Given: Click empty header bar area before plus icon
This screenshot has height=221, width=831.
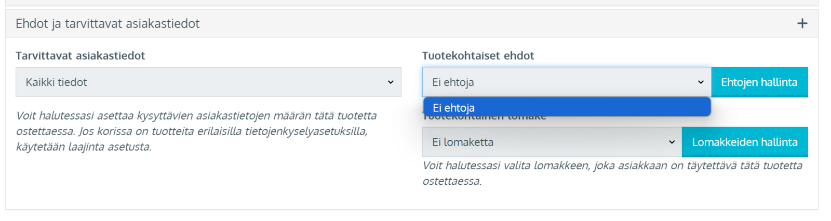Looking at the screenshot, I should pyautogui.click(x=493, y=23).
